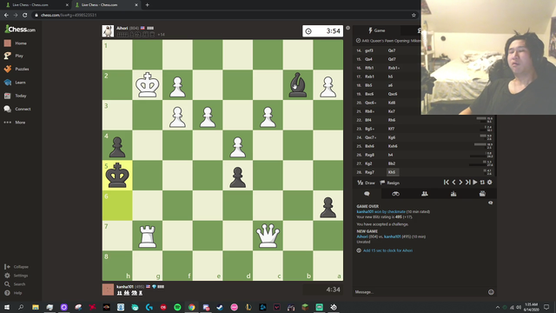
Task: Step back one move
Action: tap(453, 183)
